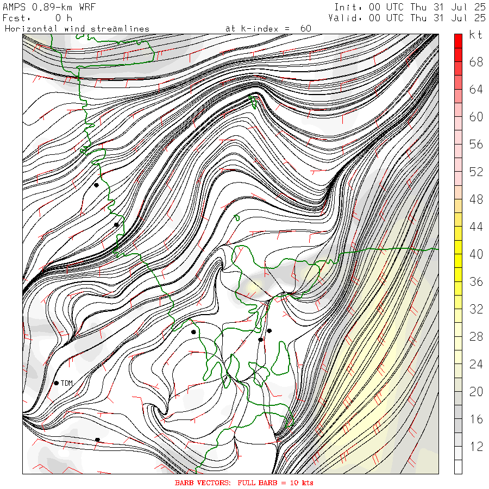Click the 20 value on the colorbar
Image resolution: width=489 pixels, height=489 pixels.
tap(476, 392)
